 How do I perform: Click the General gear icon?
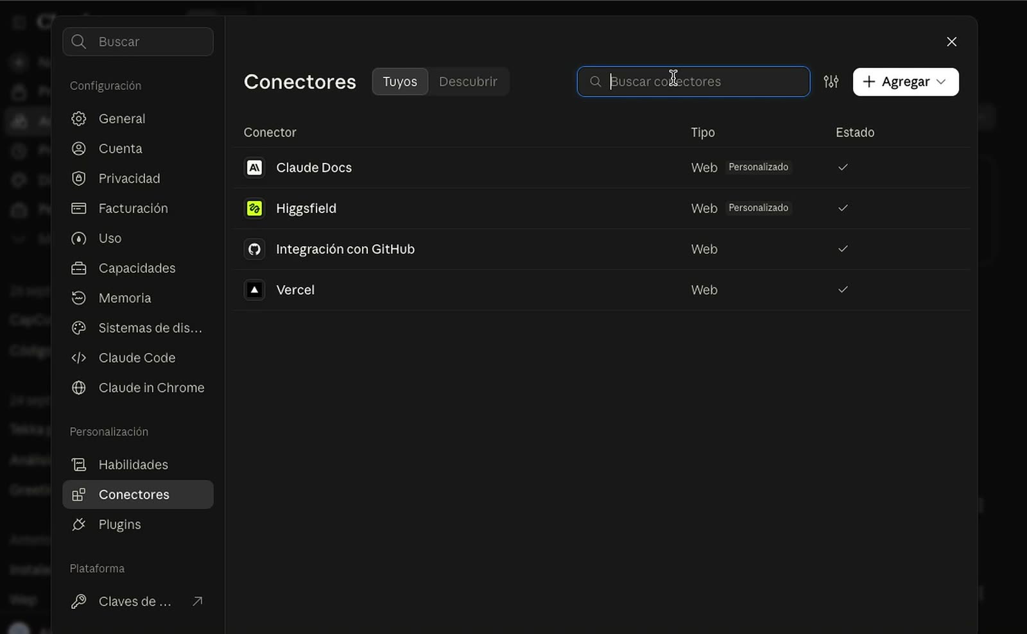tap(78, 119)
